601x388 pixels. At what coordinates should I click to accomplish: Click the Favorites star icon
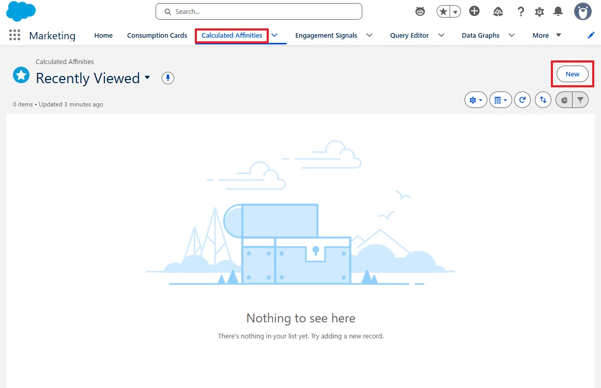click(x=443, y=11)
